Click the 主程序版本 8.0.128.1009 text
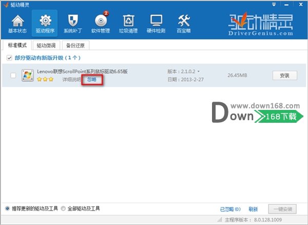 click(253, 219)
